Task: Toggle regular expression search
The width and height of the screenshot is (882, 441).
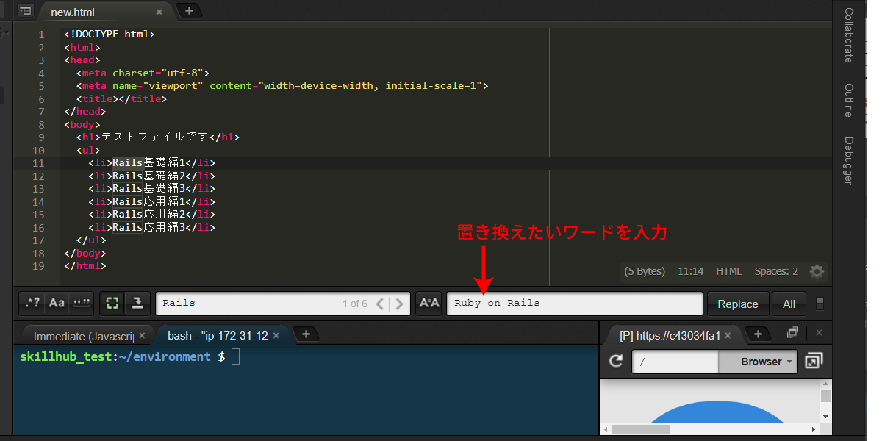Action: [32, 303]
